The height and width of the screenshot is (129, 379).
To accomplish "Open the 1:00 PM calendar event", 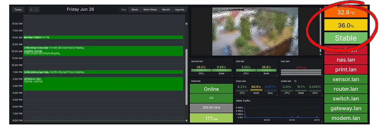I will point(103,72).
